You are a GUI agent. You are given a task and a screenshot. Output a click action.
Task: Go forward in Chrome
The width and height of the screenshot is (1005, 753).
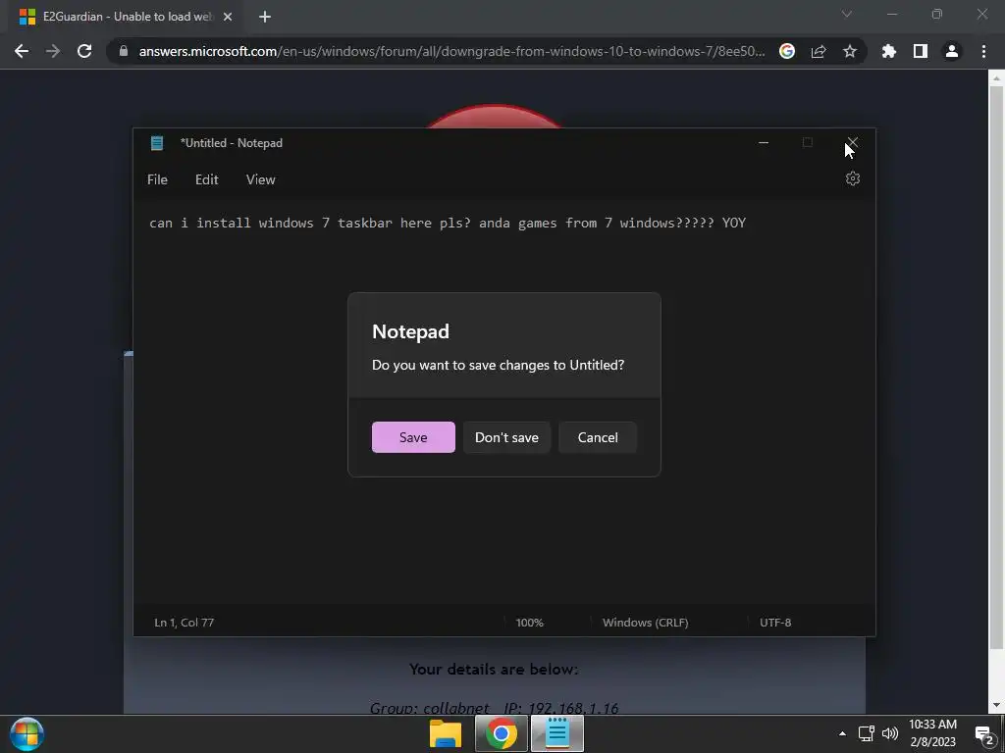click(x=53, y=51)
